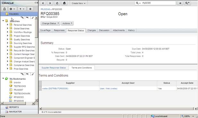This screenshot has height=118, width=198.
Task: Go forward with the right arrow button
Action: coord(50,3)
